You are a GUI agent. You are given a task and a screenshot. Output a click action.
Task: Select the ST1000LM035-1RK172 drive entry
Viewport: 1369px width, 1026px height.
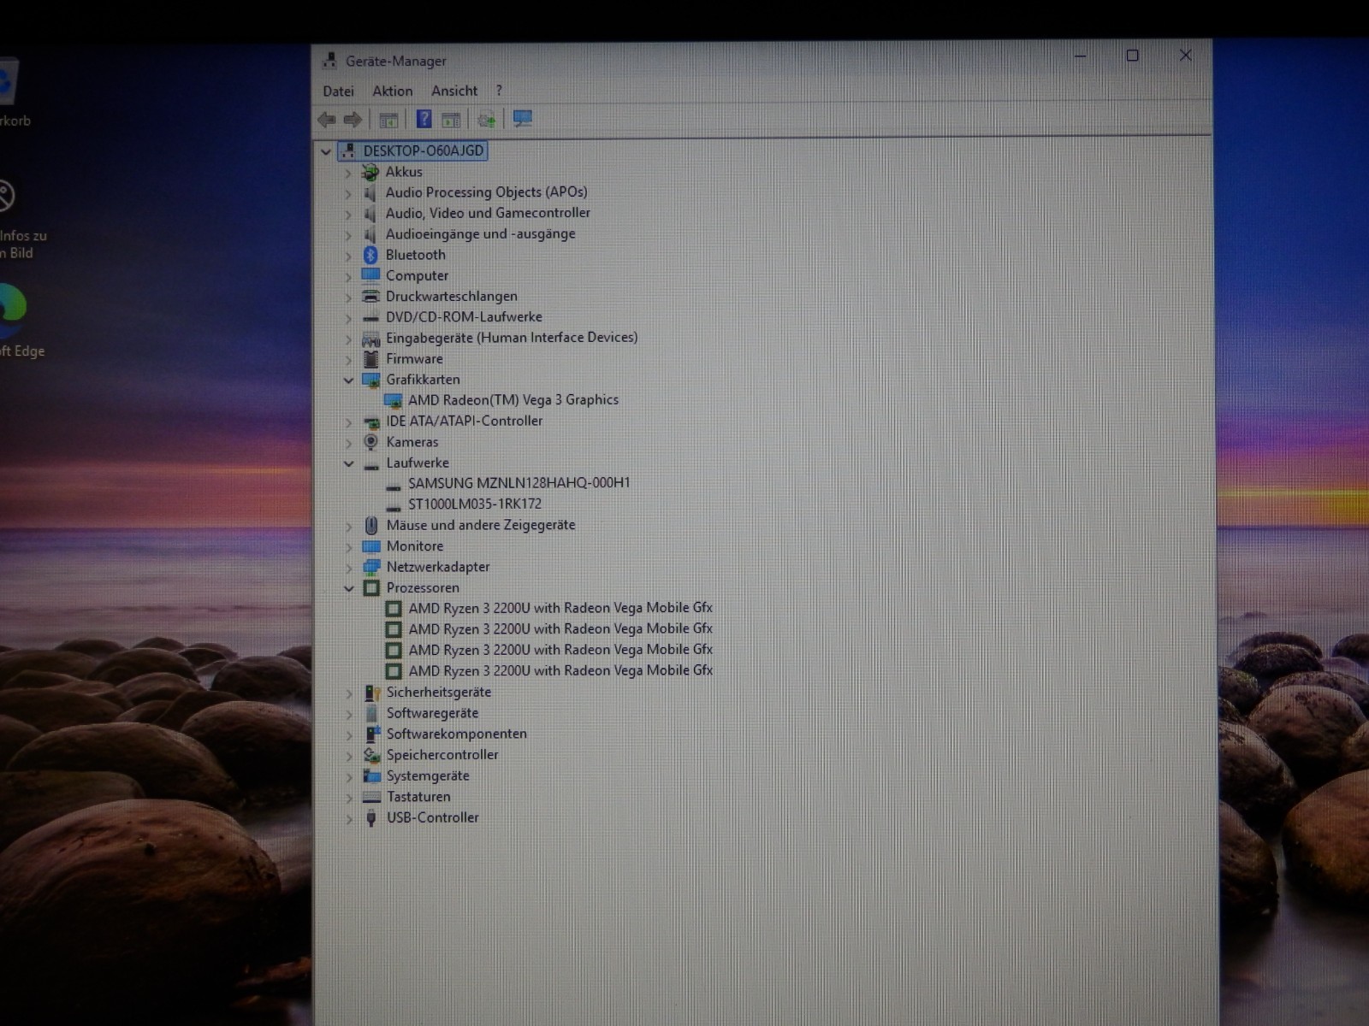475,504
